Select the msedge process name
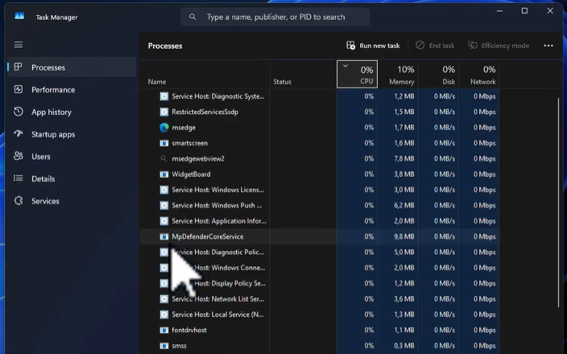567x354 pixels. coord(184,128)
